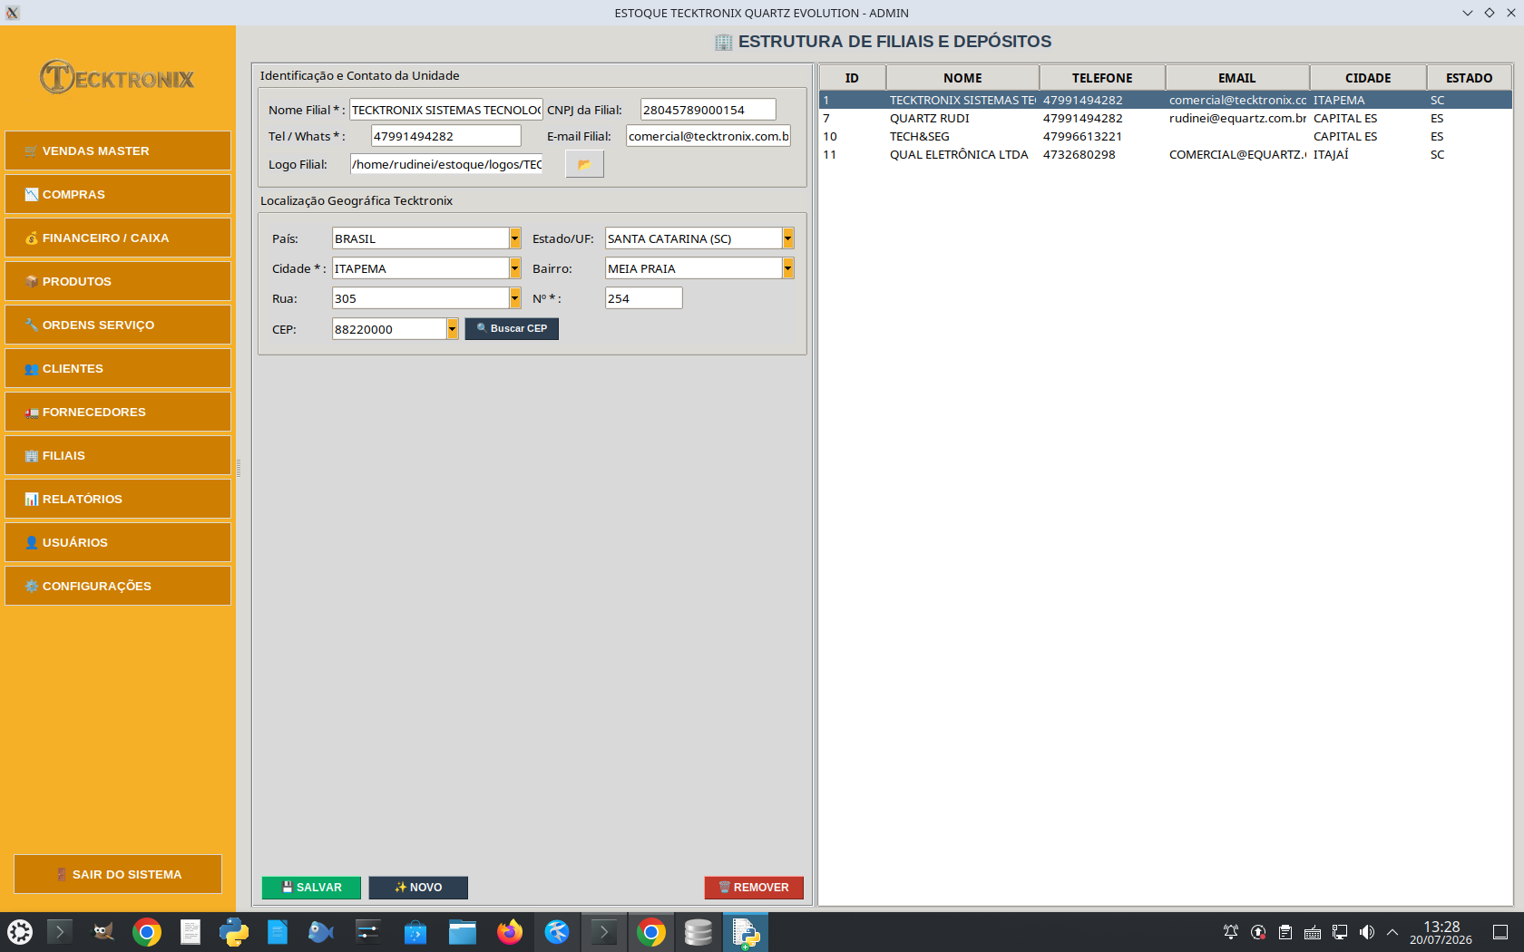Open the Usuários section
1524x952 pixels.
coord(118,542)
